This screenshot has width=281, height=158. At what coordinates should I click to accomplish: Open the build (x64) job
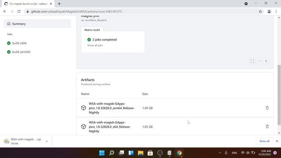[19, 43]
